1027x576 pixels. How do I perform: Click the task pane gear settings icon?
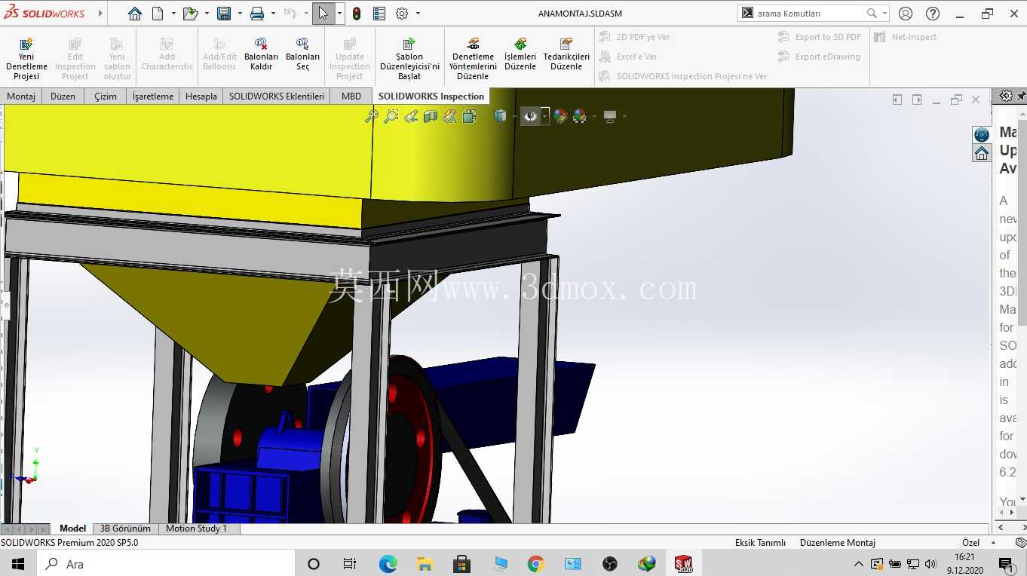1006,96
